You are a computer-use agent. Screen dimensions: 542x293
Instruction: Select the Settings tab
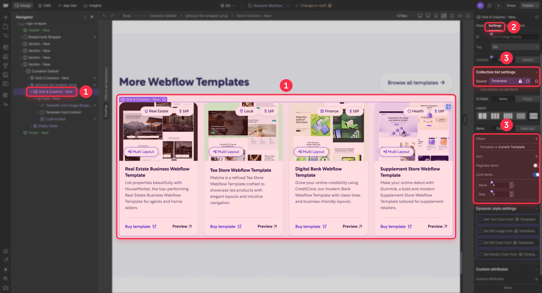(495, 26)
